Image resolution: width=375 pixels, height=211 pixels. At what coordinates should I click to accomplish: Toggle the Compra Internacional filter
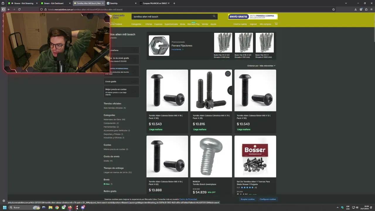(x=122, y=71)
